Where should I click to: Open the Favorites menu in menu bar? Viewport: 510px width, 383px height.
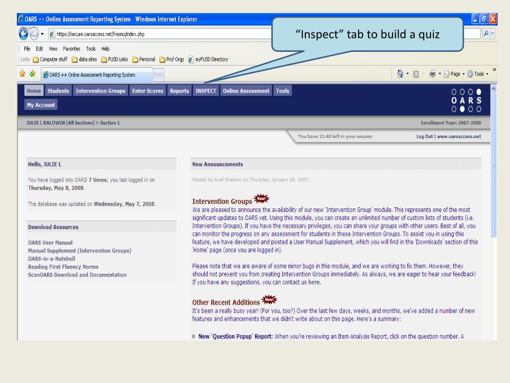[x=72, y=49]
